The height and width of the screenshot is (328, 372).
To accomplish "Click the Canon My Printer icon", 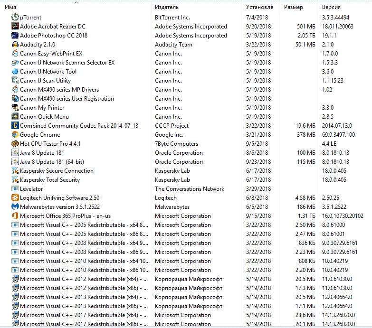I will pyautogui.click(x=15, y=107).
